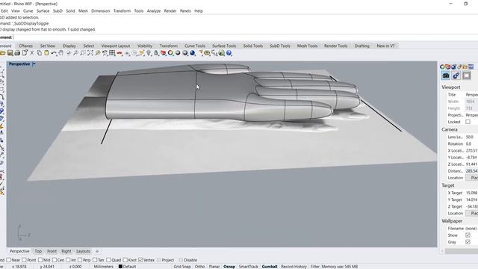Click the gray rectangle panel icon beside linked spheres
This screenshot has width=478, height=269.
pyautogui.click(x=466, y=75)
